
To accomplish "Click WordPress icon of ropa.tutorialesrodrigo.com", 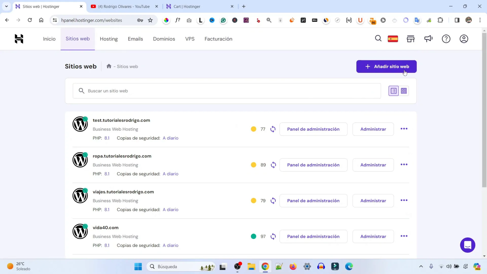I will (x=80, y=160).
